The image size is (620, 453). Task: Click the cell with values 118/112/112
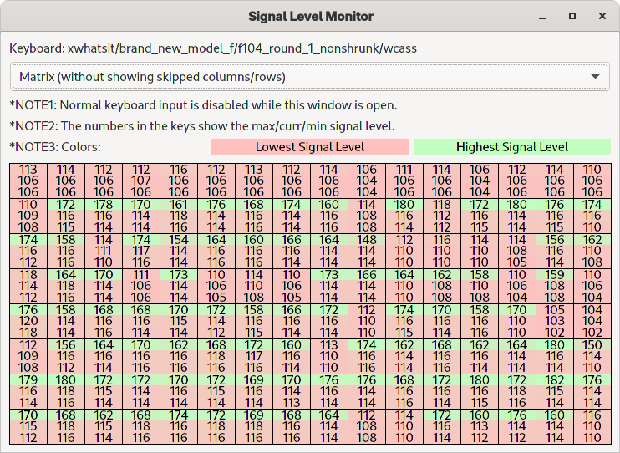pyautogui.click(x=442, y=216)
